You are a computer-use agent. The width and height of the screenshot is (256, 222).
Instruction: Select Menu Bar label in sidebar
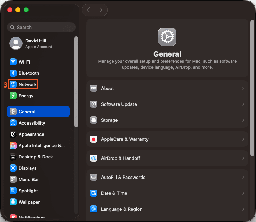point(29,179)
